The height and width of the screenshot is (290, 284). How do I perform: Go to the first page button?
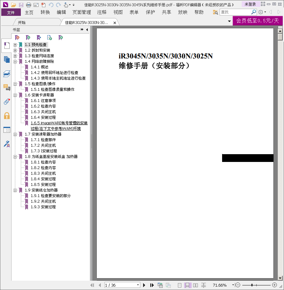(x=92, y=285)
